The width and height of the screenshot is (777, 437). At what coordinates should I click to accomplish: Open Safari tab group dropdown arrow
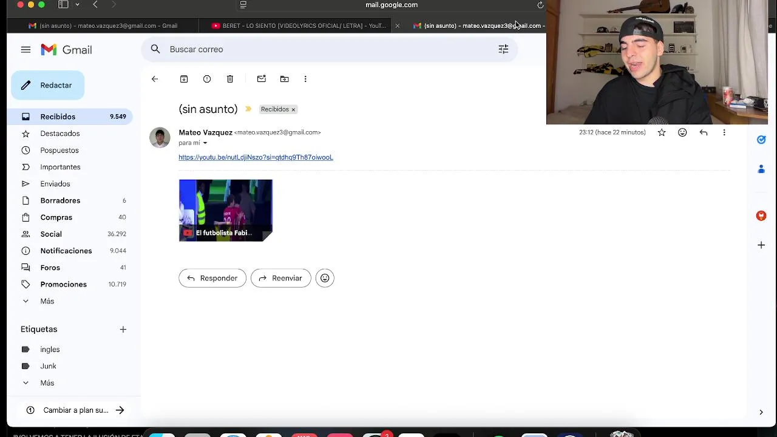point(77,5)
